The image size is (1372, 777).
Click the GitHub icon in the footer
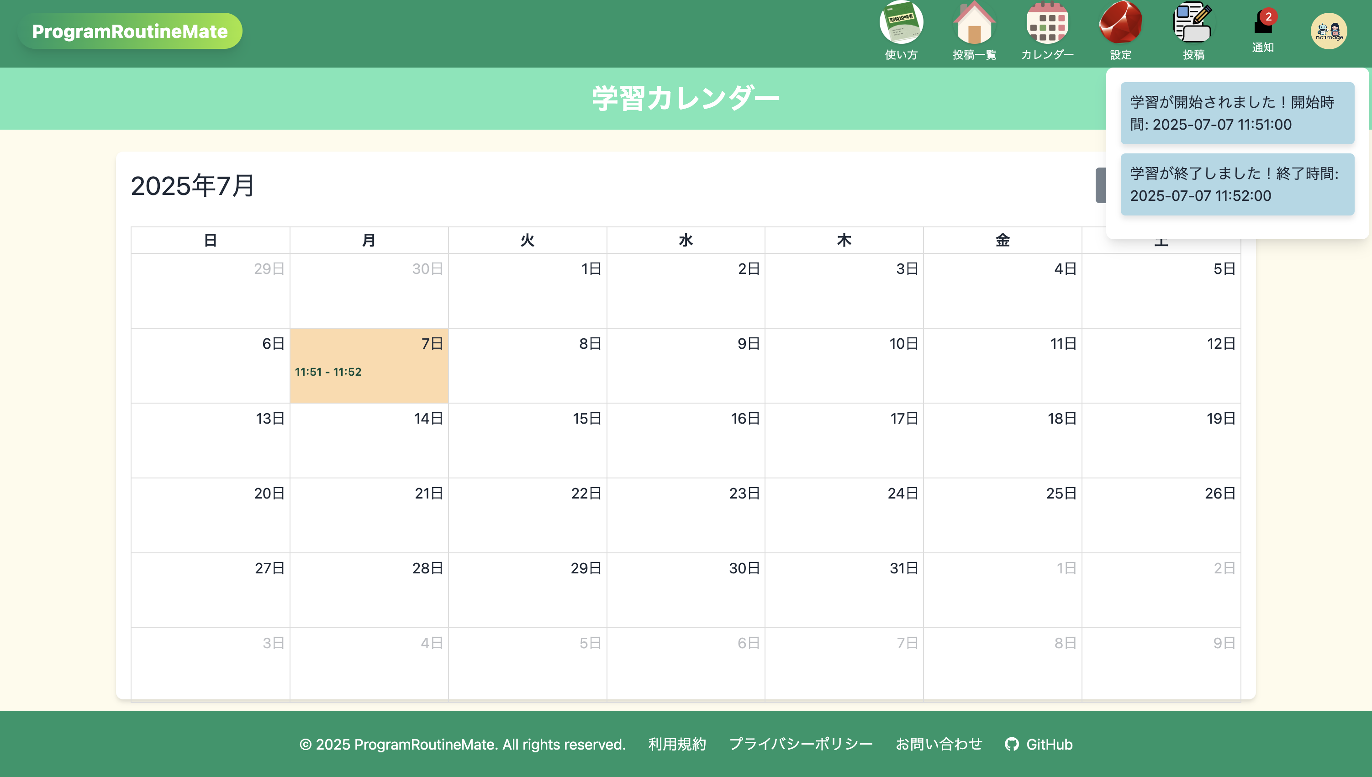[x=1012, y=744]
